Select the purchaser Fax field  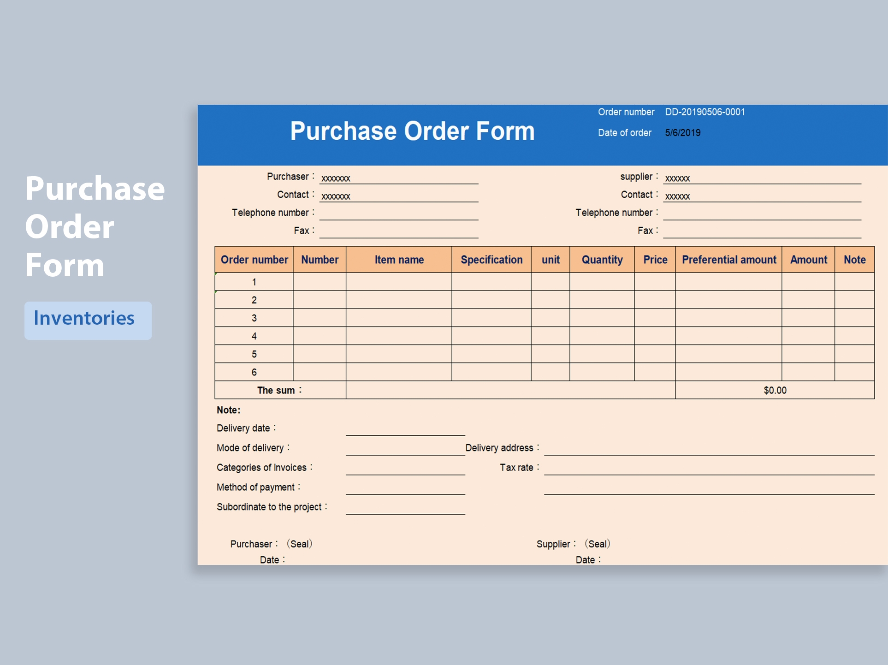pos(399,235)
